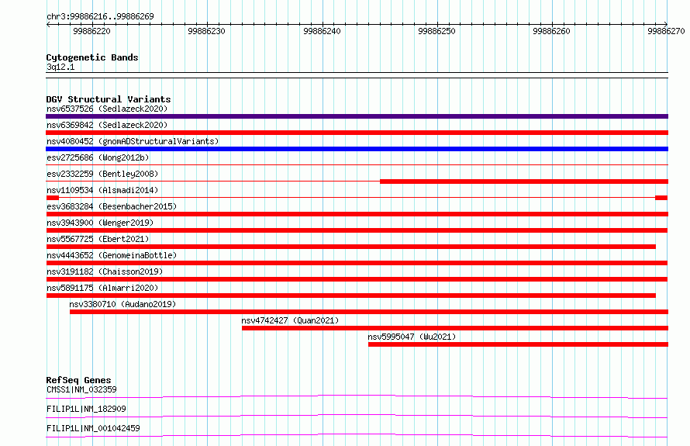
Task: Click the magenta CMSS1 gene line
Action: (x=357, y=396)
